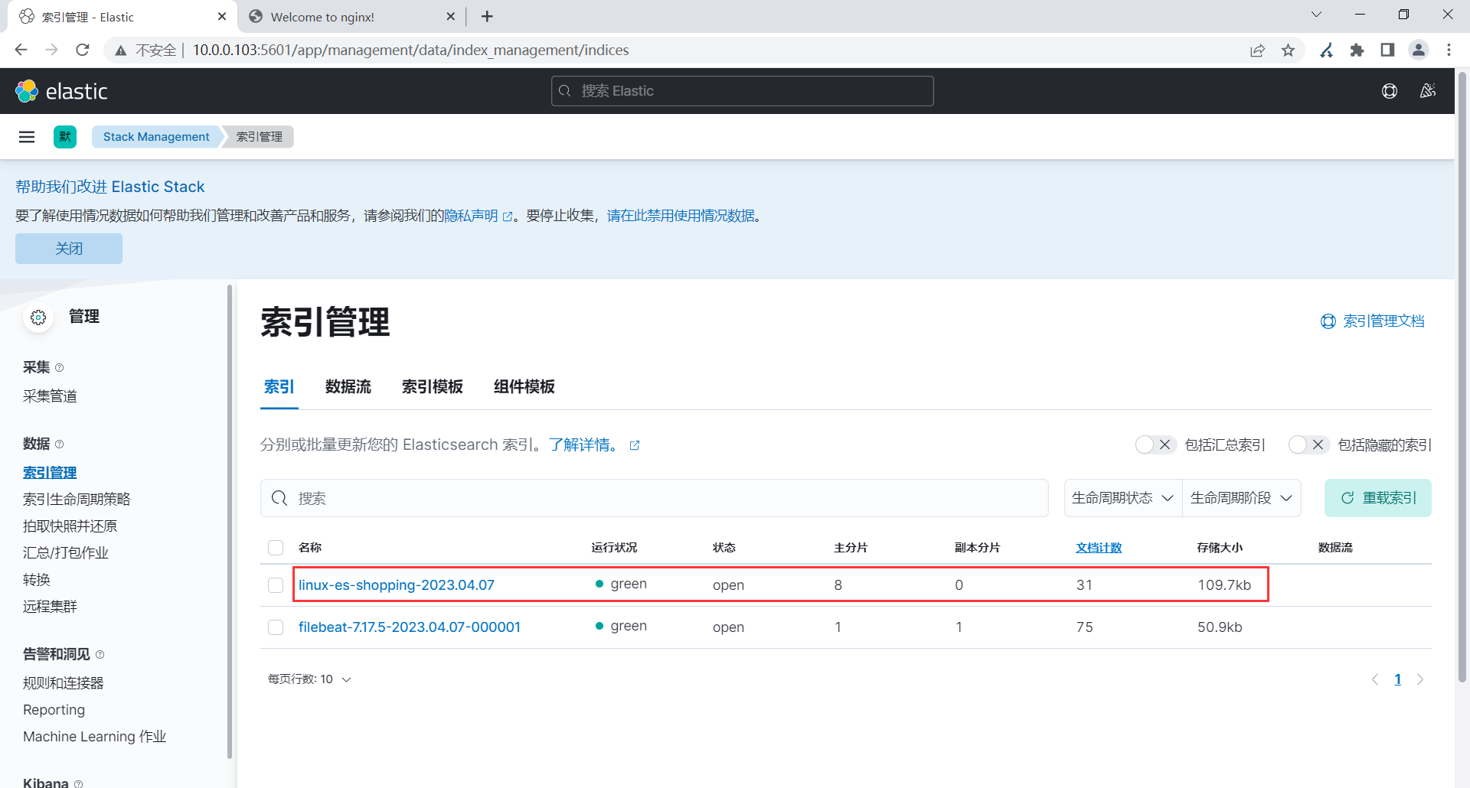
Task: Click the 重载索引 button
Action: coord(1377,497)
